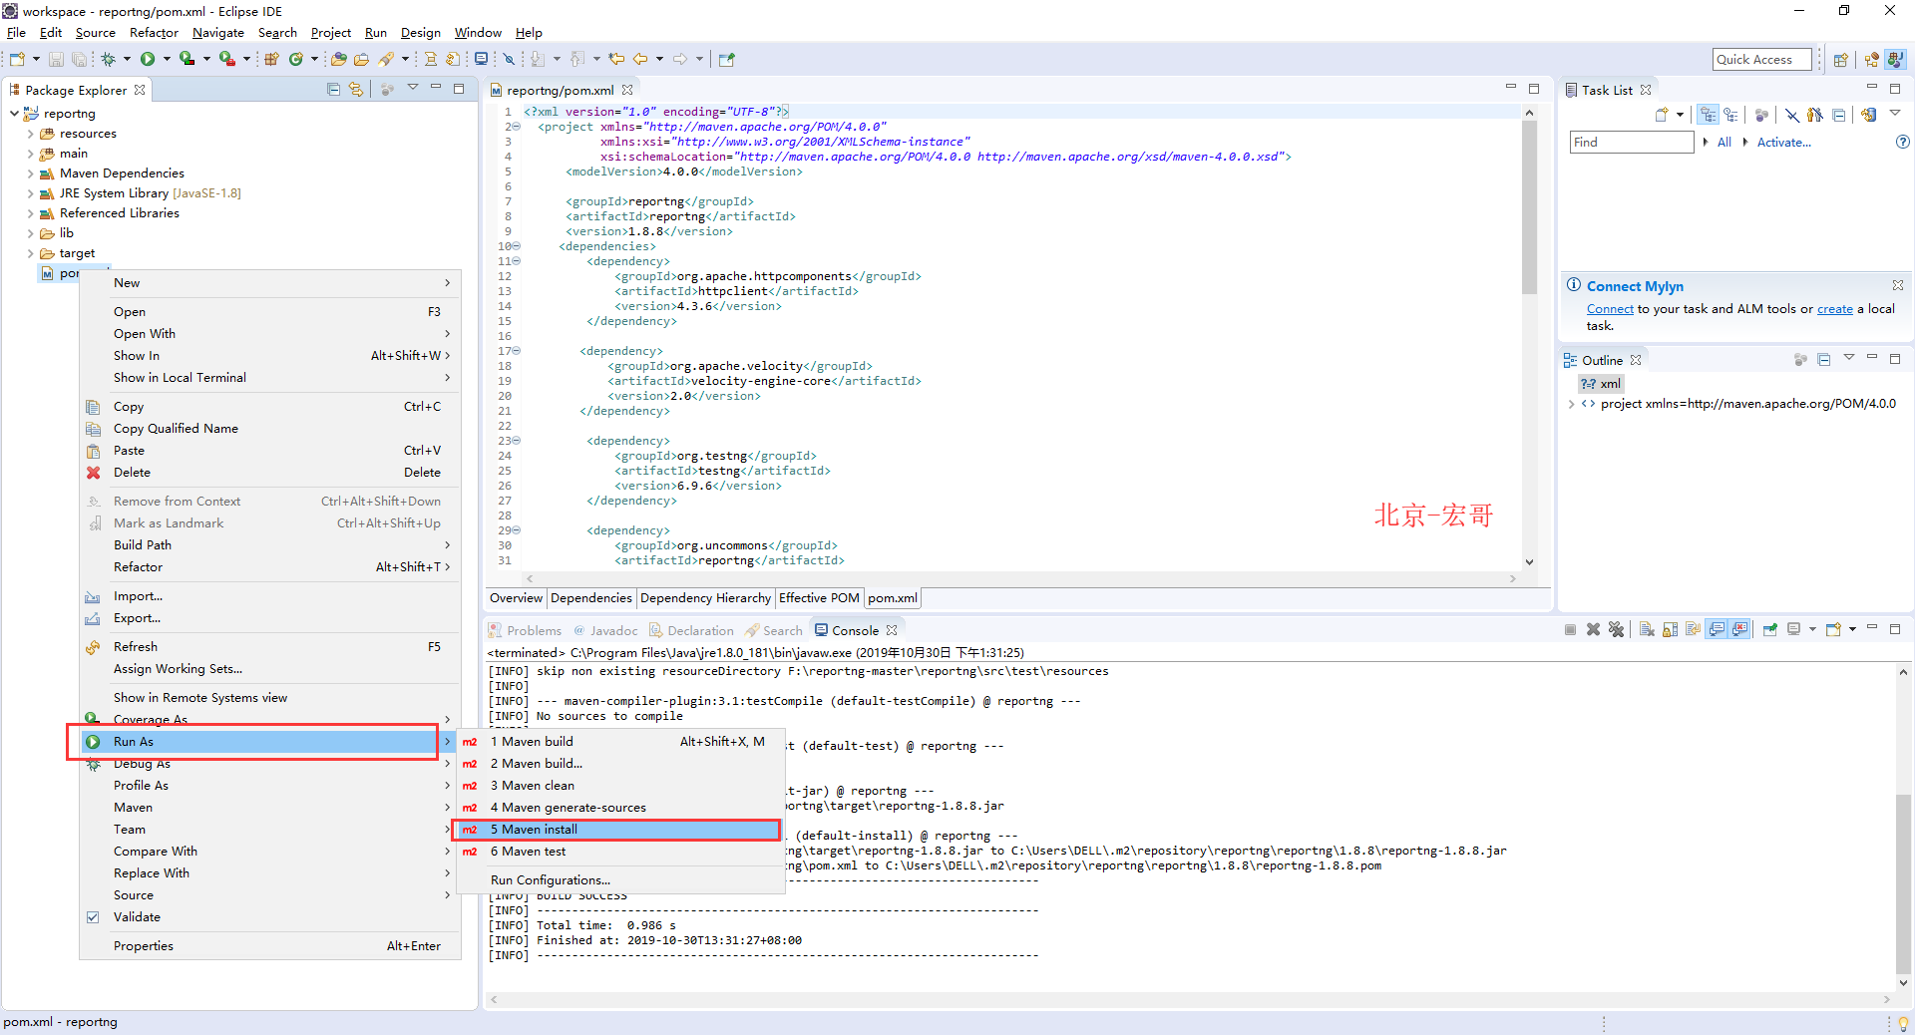Click the Task List help question mark
1915x1035 pixels.
(1902, 142)
